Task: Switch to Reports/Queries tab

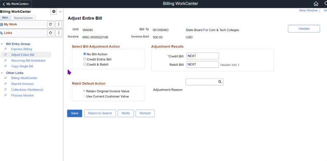Action: 23,18
